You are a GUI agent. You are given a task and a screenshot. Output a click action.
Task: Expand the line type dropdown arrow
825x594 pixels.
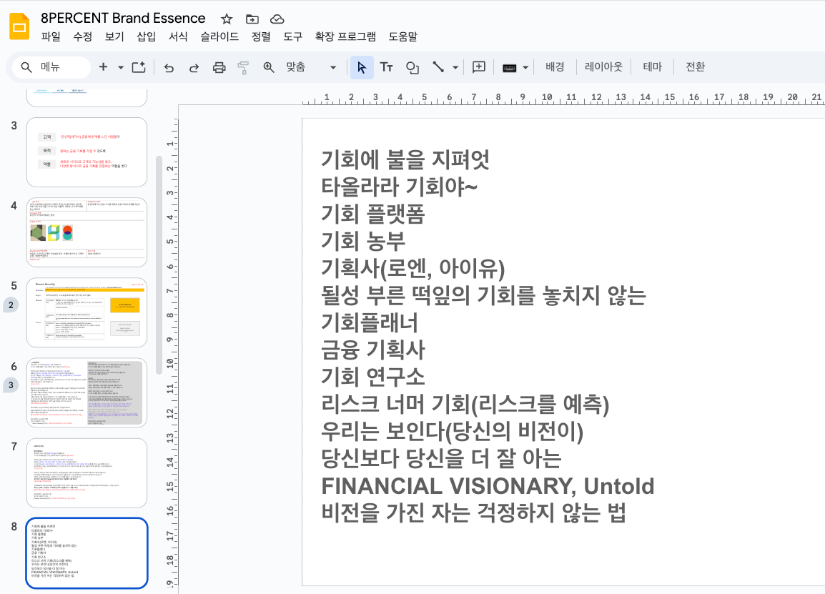455,67
